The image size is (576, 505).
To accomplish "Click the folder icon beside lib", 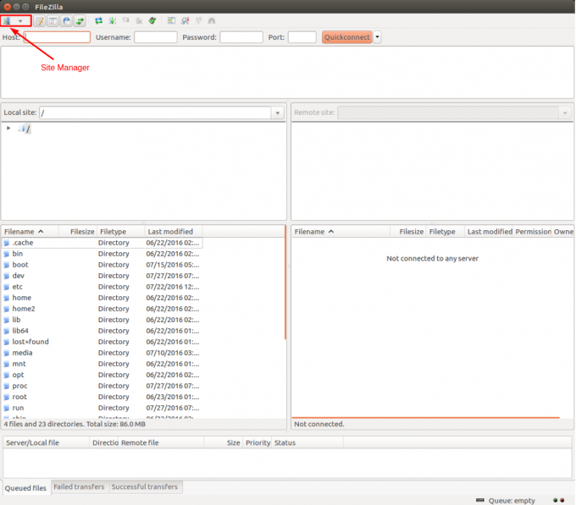I will [x=7, y=320].
